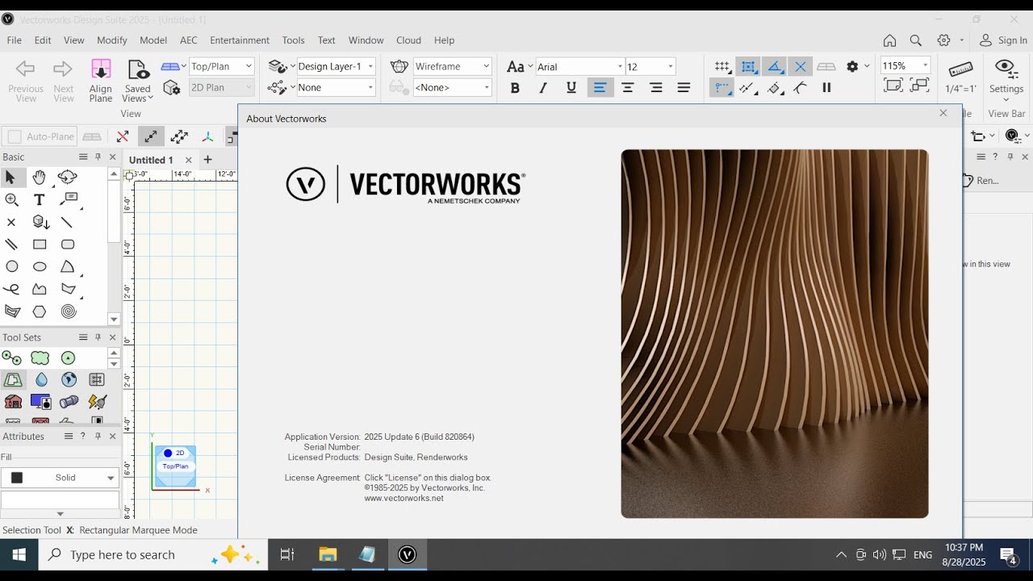This screenshot has width=1033, height=581.
Task: Select the Text tool
Action: pos(39,199)
